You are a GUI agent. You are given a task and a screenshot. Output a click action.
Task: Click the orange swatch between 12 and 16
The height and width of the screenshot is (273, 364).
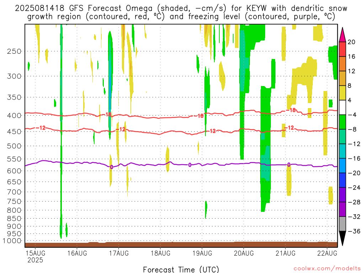pos(342,64)
